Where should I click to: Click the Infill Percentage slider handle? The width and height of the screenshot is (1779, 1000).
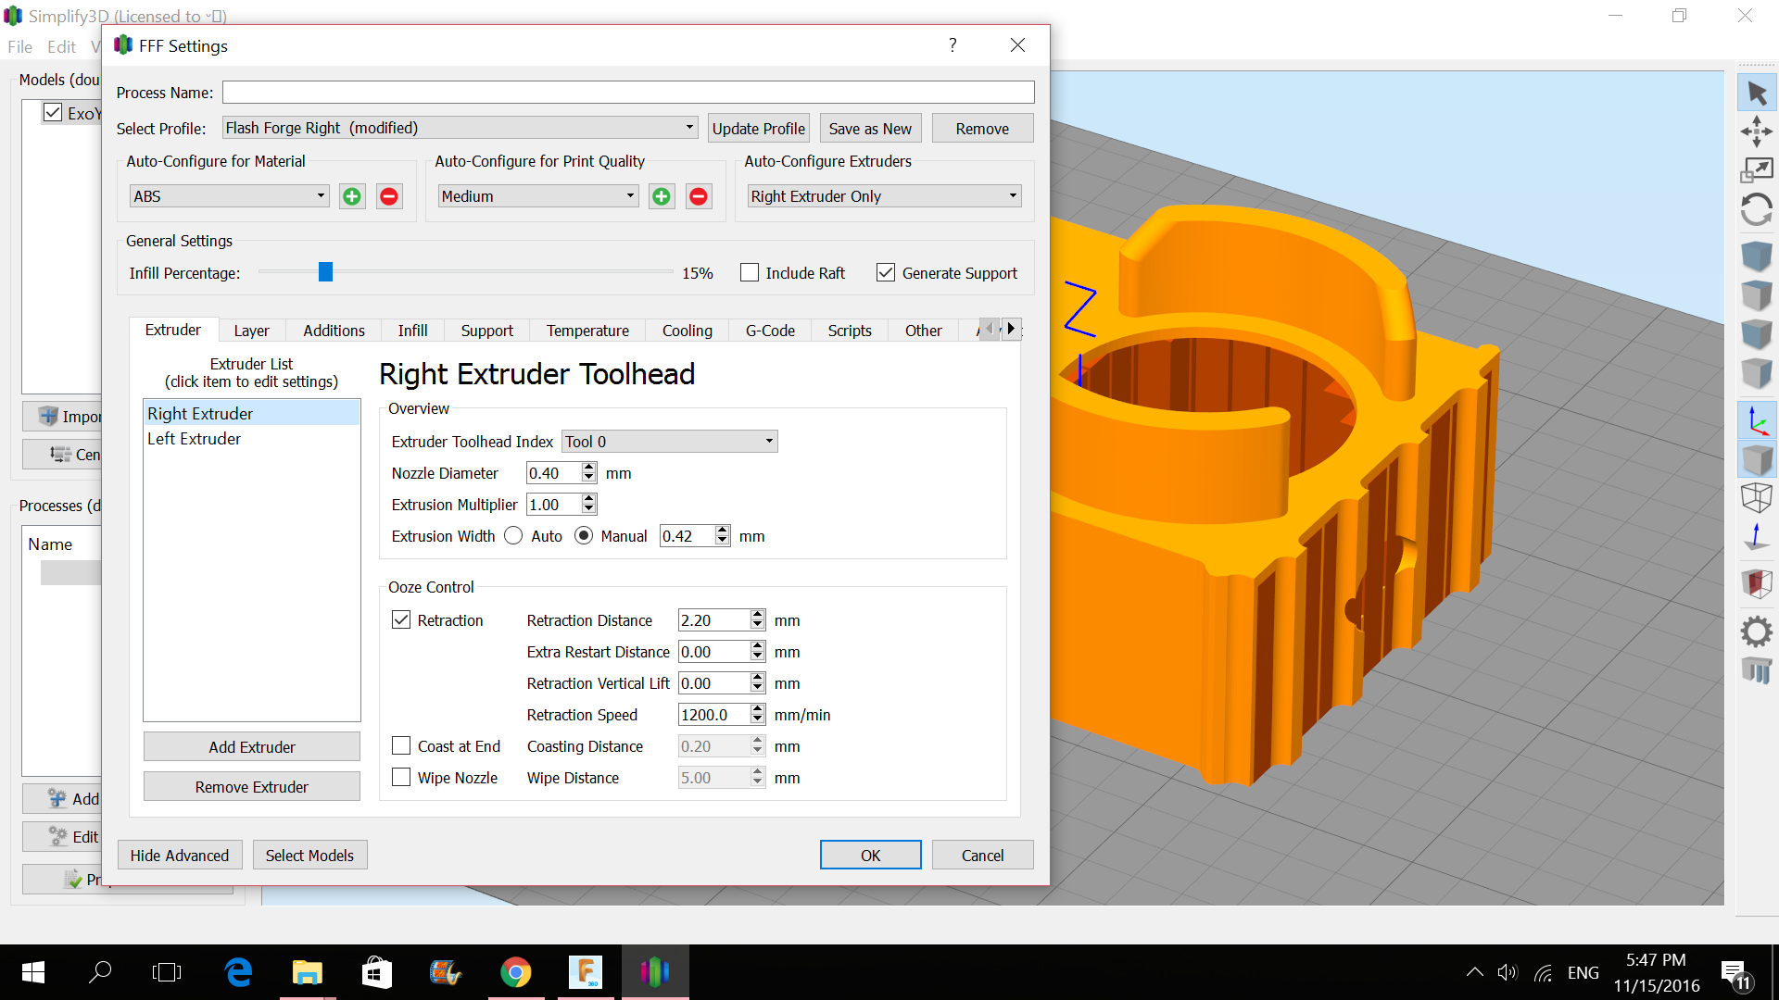(x=325, y=272)
